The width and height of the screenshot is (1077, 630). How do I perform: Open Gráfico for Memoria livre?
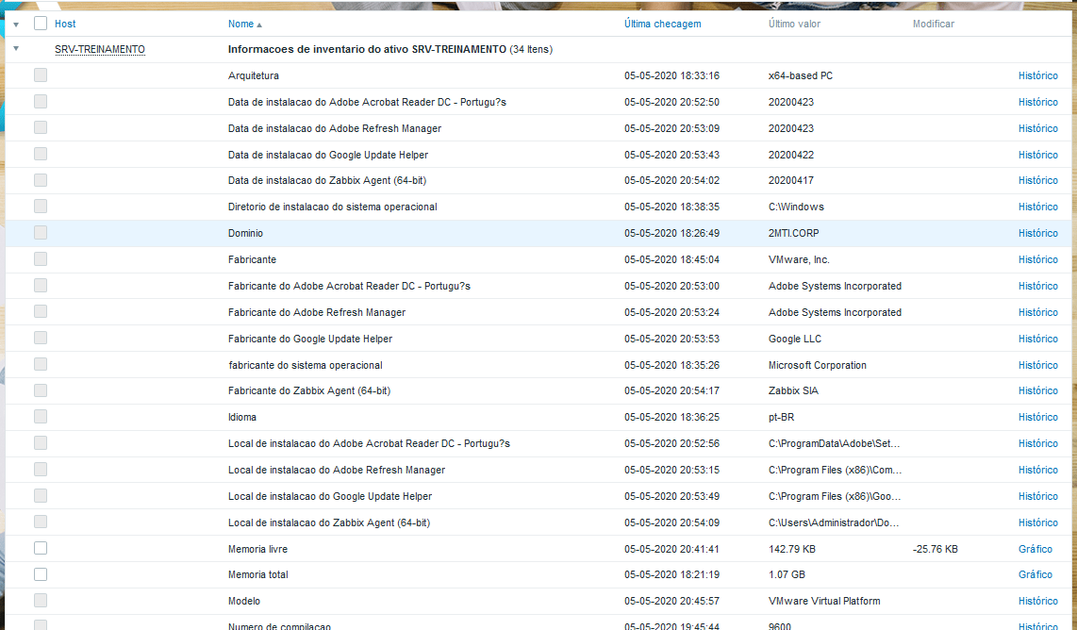[x=1036, y=549]
